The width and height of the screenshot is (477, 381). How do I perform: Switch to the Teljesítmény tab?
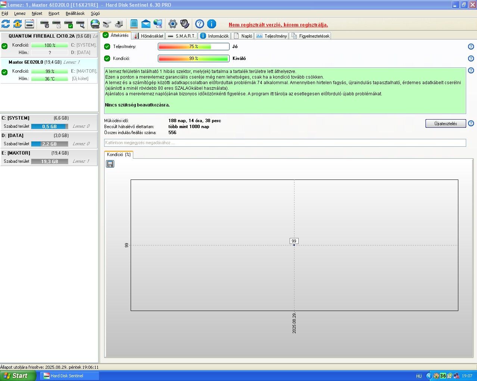(272, 36)
